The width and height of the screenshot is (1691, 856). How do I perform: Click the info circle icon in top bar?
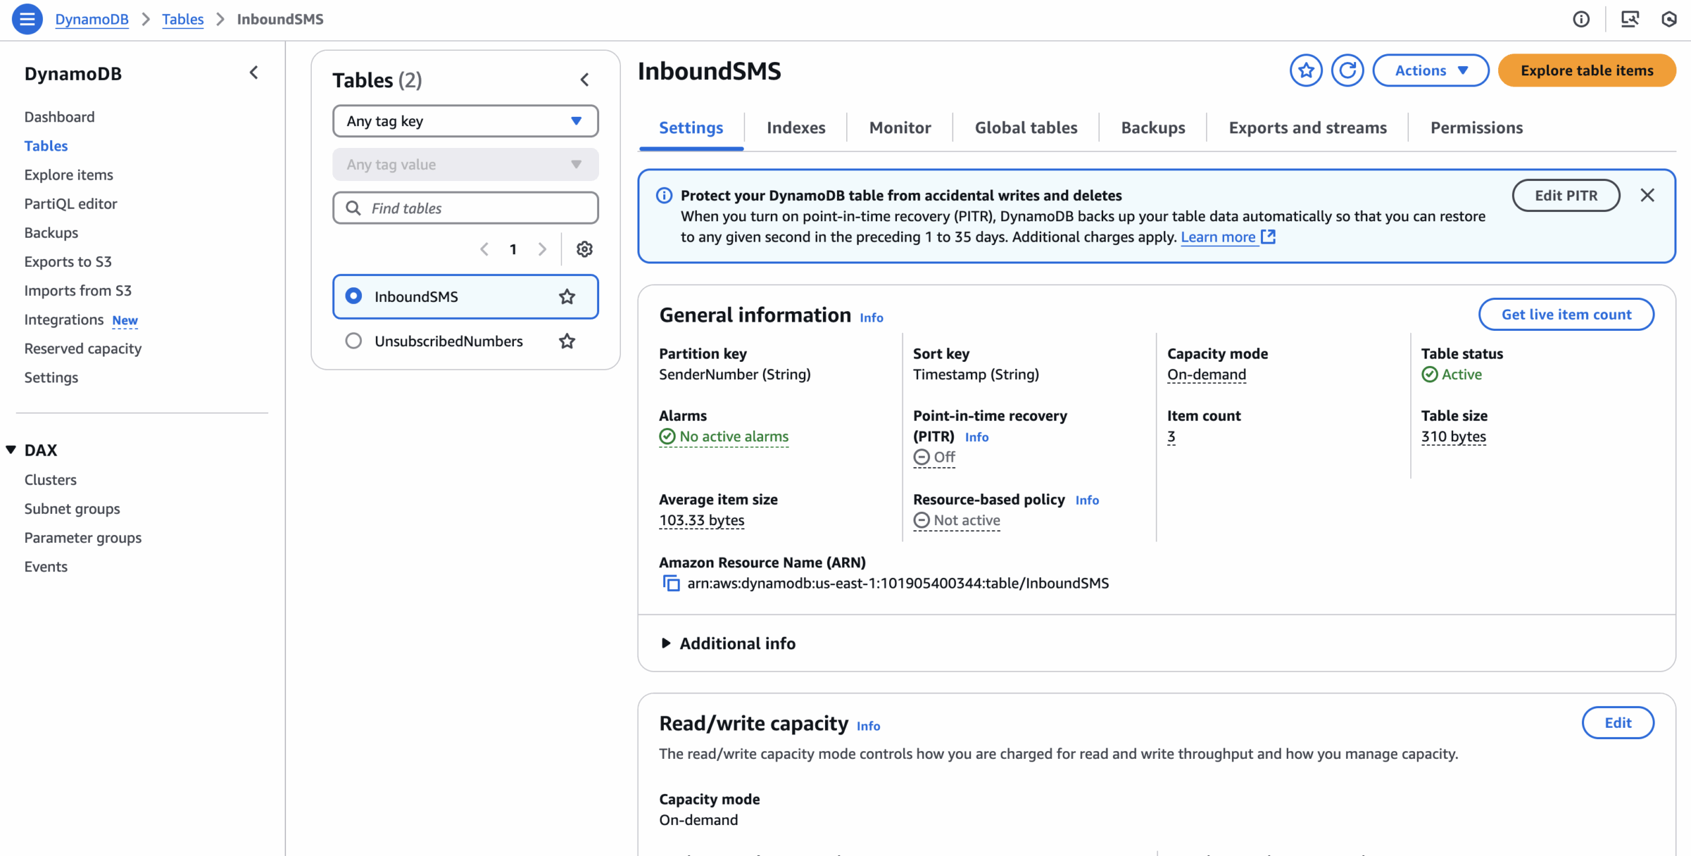[x=1581, y=19]
